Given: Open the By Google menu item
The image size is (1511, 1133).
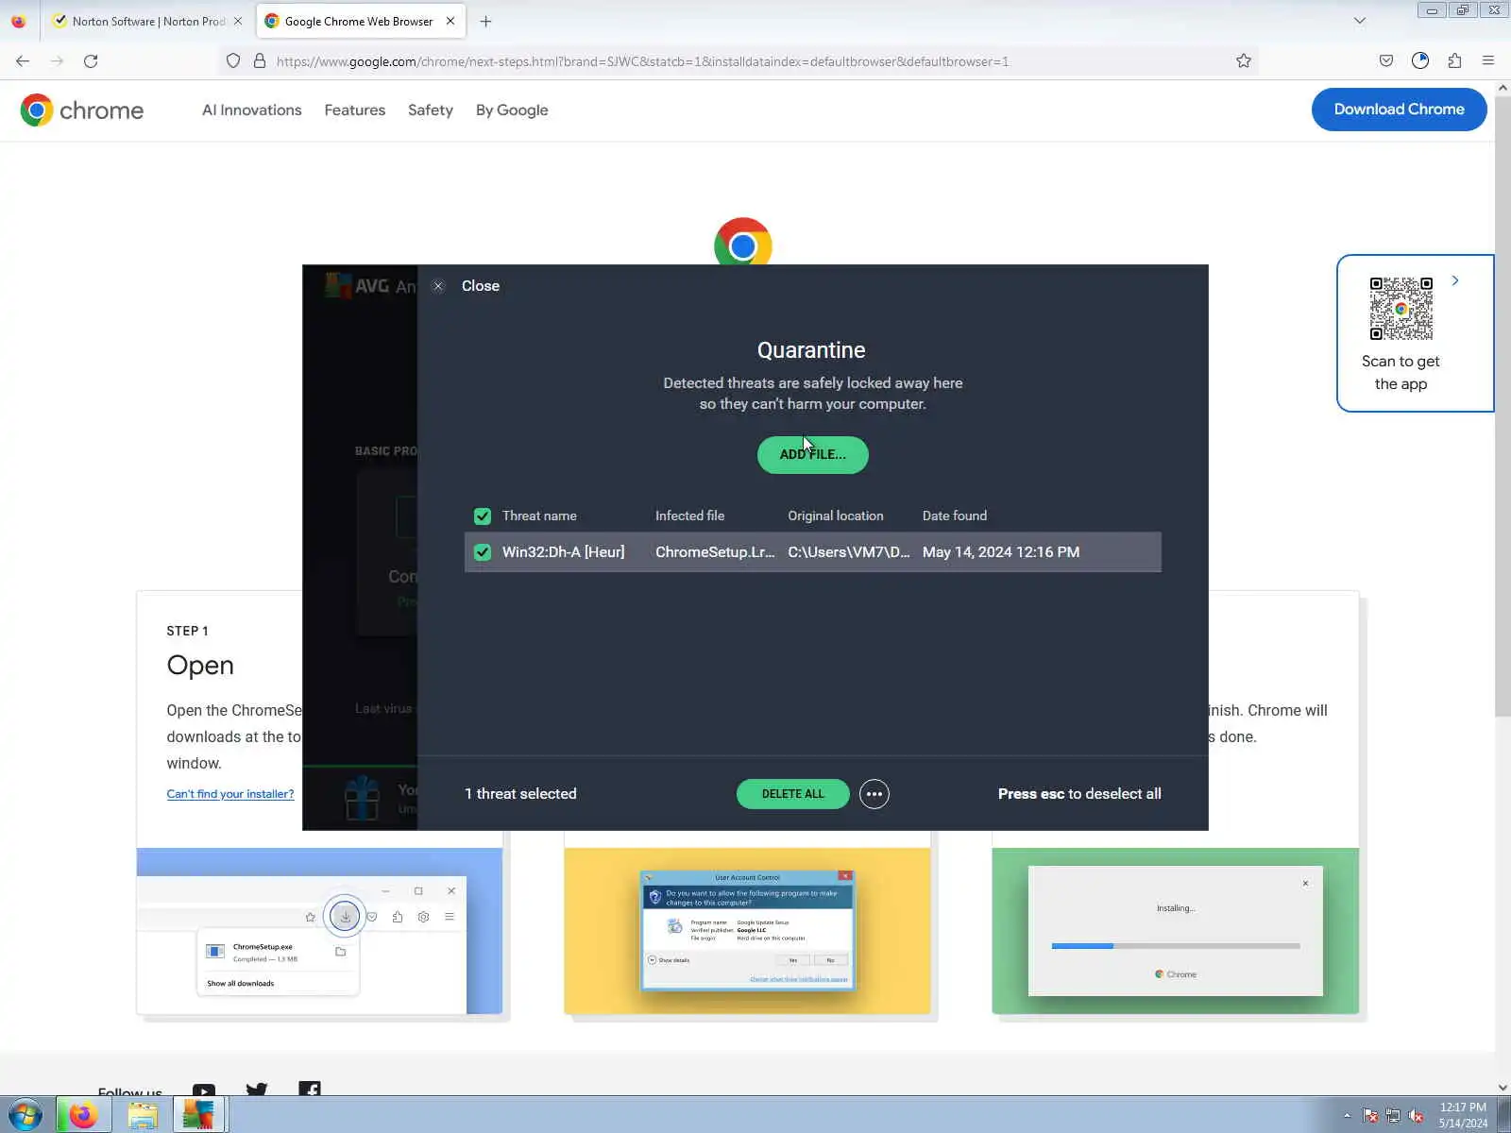Looking at the screenshot, I should 512,110.
